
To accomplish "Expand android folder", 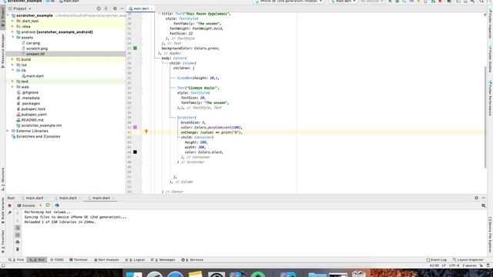I will [12, 32].
